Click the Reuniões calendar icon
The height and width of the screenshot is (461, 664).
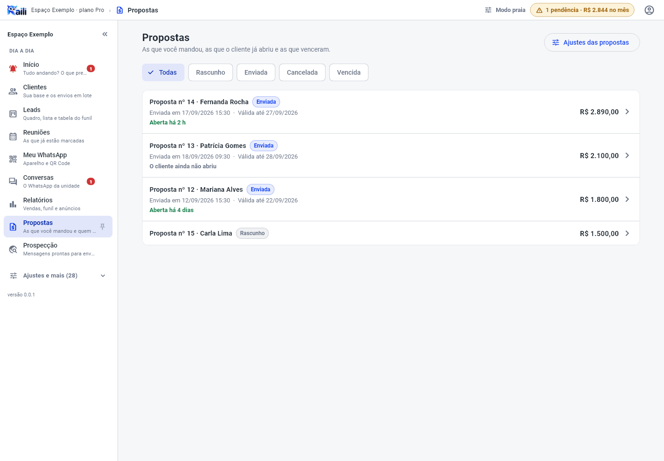(13, 136)
